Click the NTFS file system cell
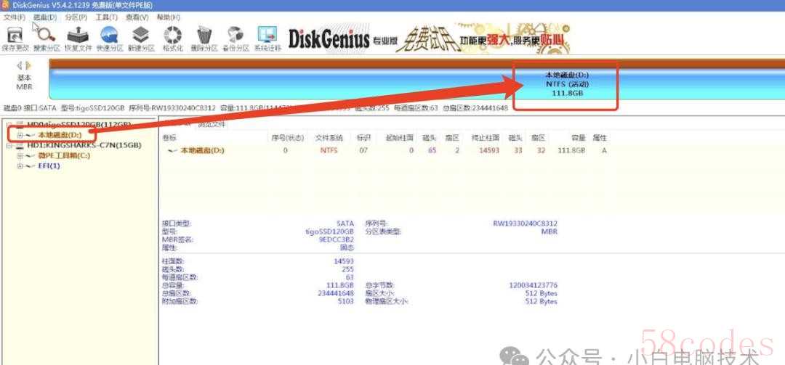The image size is (785, 365). pos(329,150)
